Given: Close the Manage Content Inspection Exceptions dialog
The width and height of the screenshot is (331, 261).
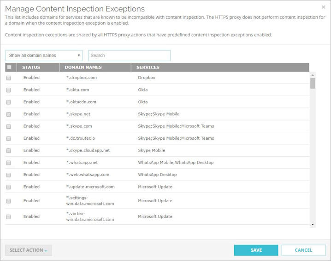Looking at the screenshot, I should coord(323,7).
